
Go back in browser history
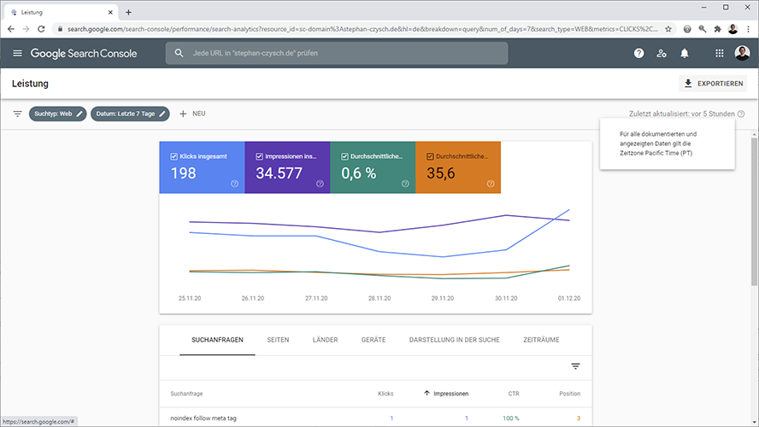[10, 29]
